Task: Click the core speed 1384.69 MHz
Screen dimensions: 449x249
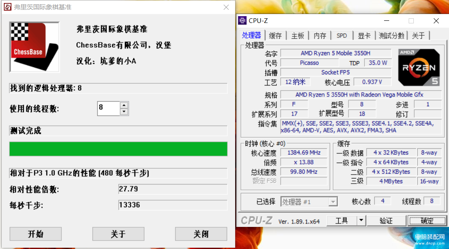Action: pos(304,153)
